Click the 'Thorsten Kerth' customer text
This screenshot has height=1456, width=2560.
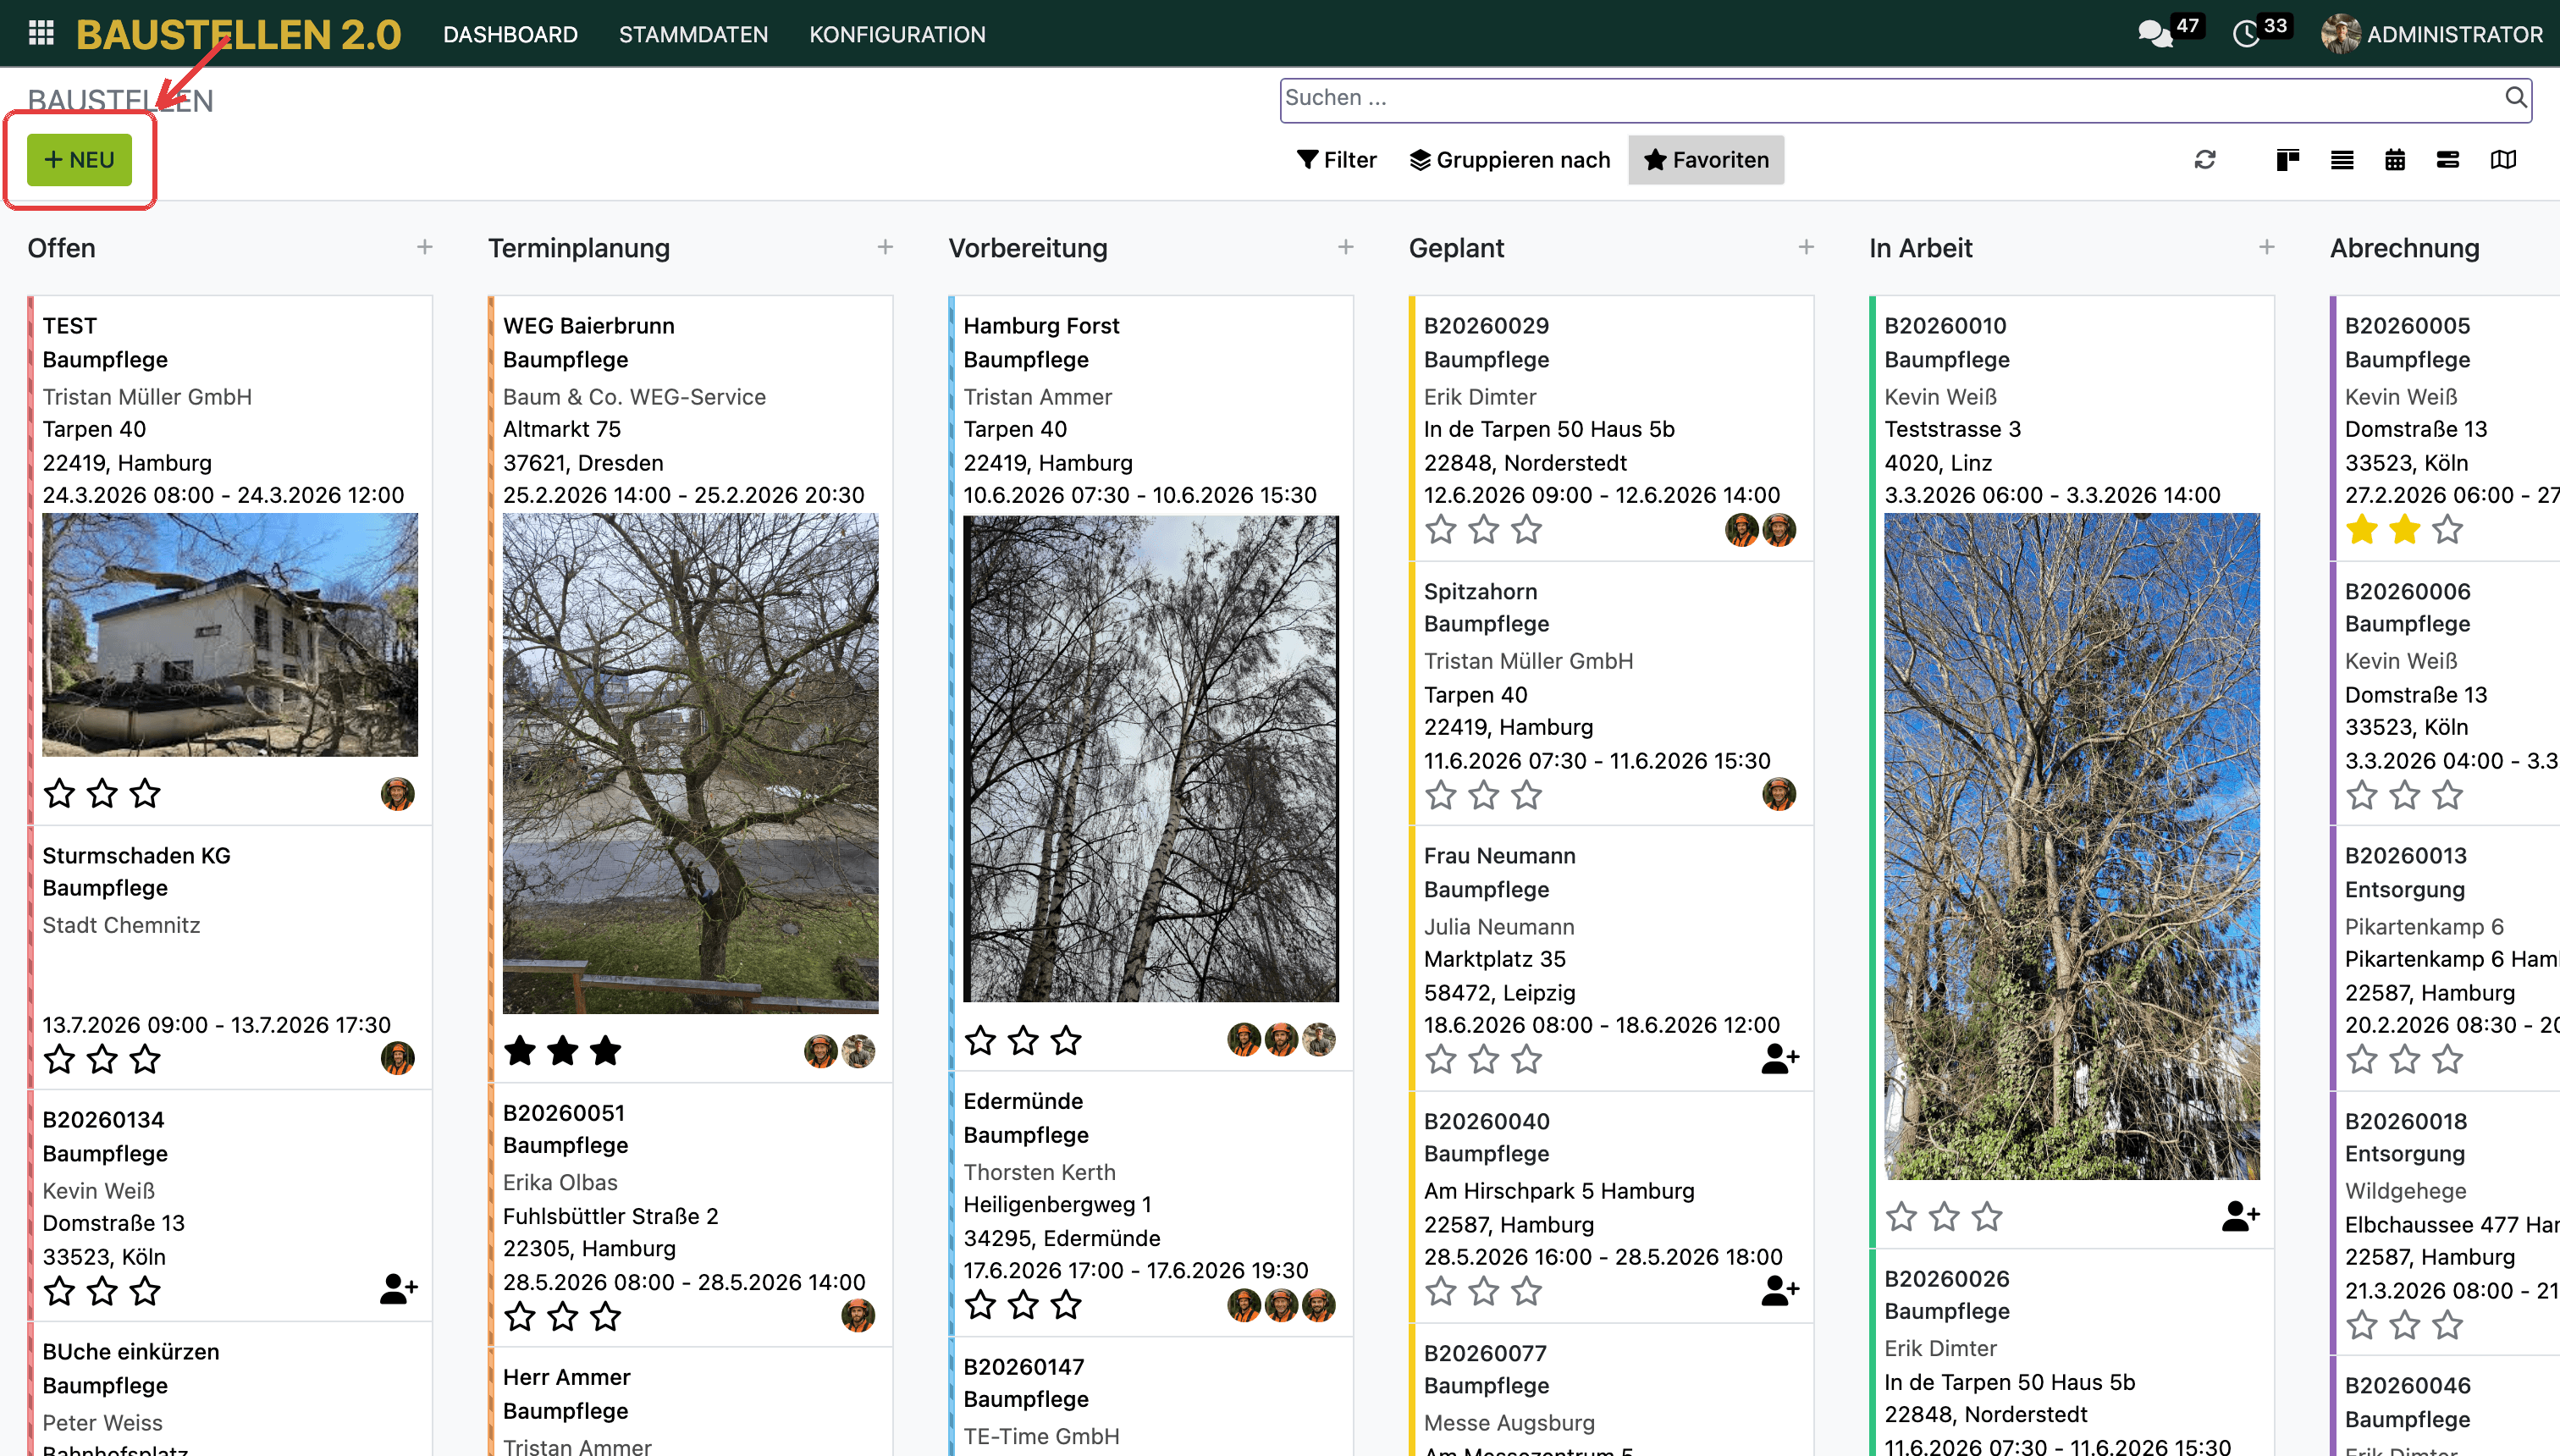click(x=1039, y=1172)
